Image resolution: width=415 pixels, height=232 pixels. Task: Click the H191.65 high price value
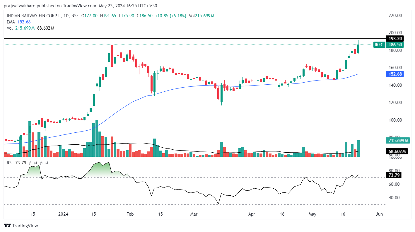click(x=108, y=16)
